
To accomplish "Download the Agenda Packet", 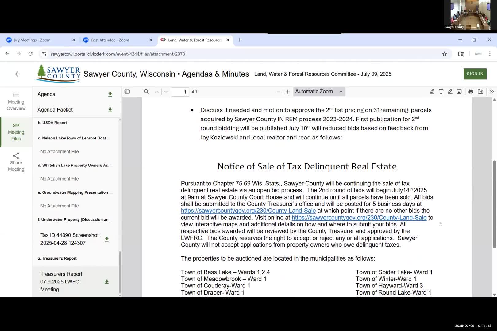I will click(x=110, y=110).
